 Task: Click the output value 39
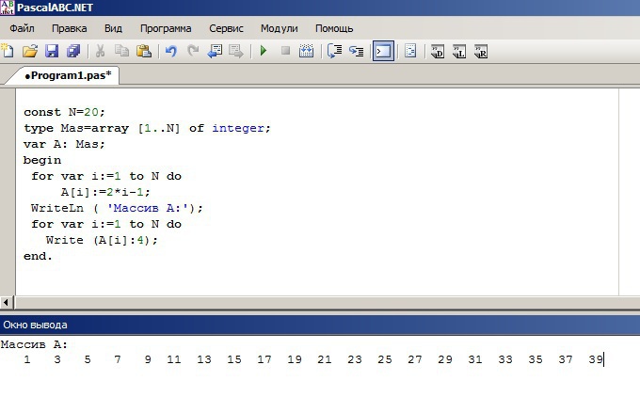tap(596, 360)
